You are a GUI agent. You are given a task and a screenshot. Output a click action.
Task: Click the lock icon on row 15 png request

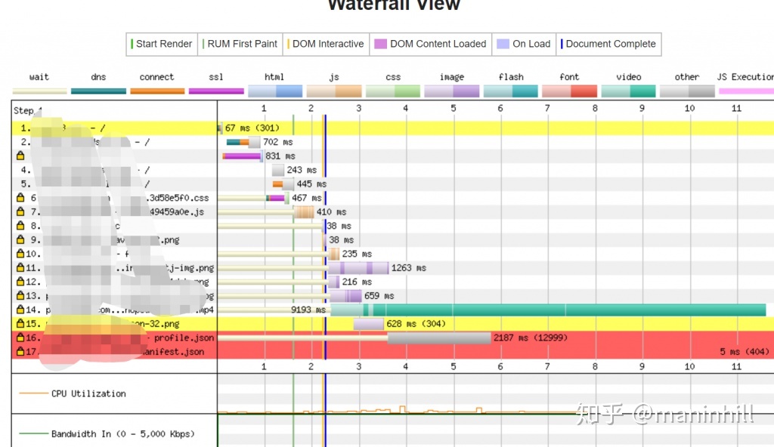pyautogui.click(x=20, y=324)
